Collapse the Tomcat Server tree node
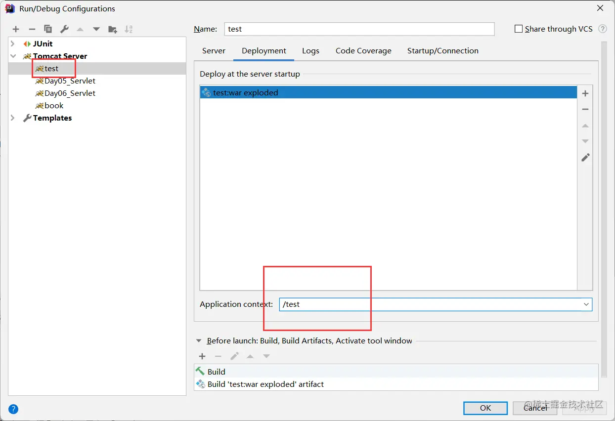615x421 pixels. 13,56
